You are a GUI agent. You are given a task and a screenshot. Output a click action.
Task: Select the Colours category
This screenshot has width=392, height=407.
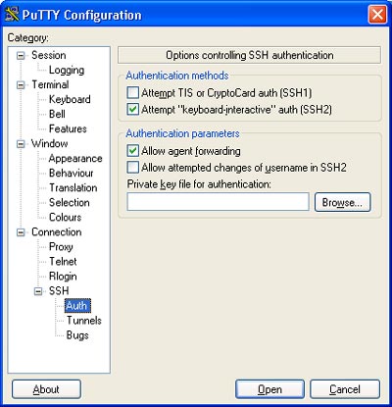(x=65, y=217)
